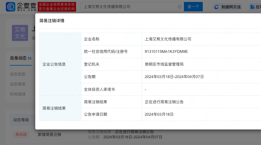The height and width of the screenshot is (145, 261).
Task: Click the 高风险 risk tag
Action: [21, 134]
